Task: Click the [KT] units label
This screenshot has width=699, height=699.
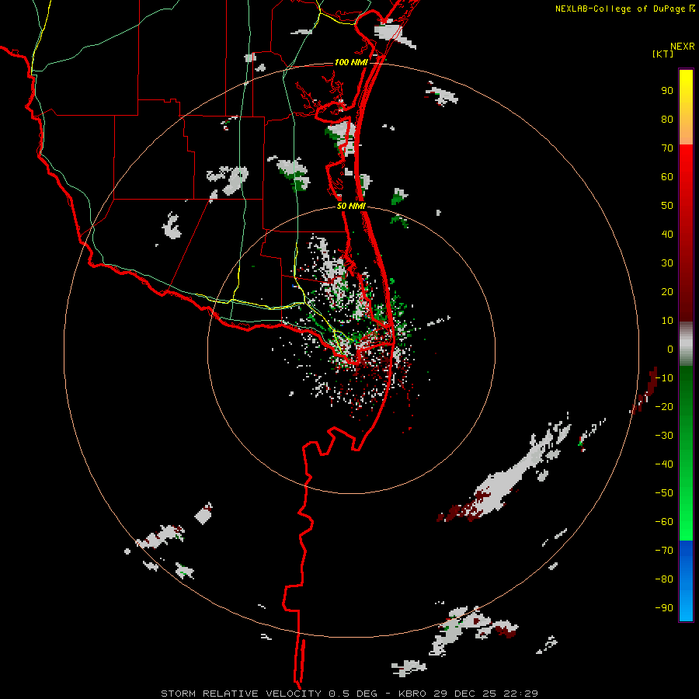Action: [663, 54]
